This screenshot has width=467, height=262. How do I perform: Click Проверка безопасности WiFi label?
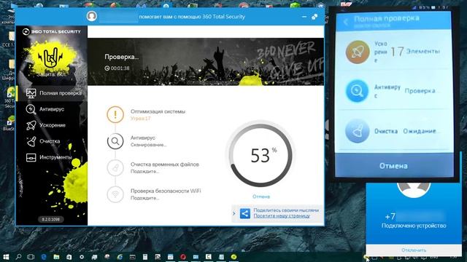click(x=166, y=191)
